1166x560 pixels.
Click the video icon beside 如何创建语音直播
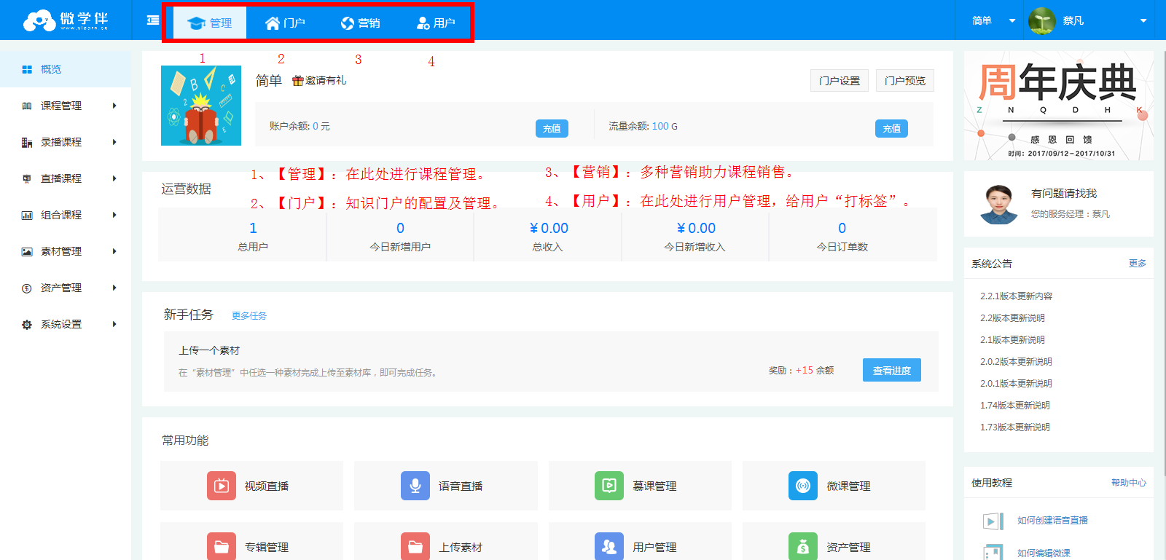993,521
